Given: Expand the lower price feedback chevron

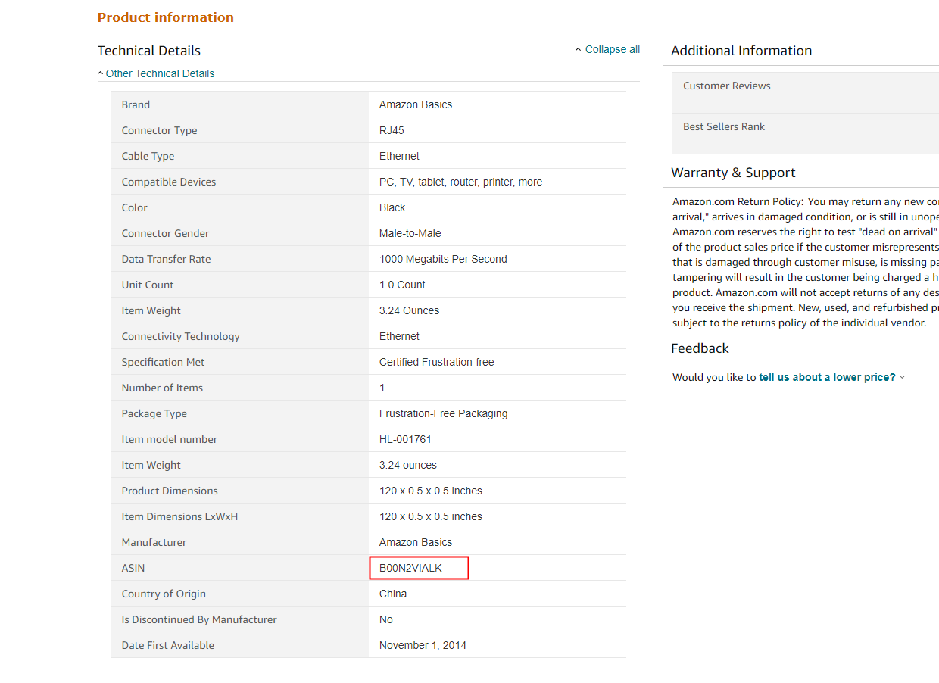Looking at the screenshot, I should (x=902, y=377).
